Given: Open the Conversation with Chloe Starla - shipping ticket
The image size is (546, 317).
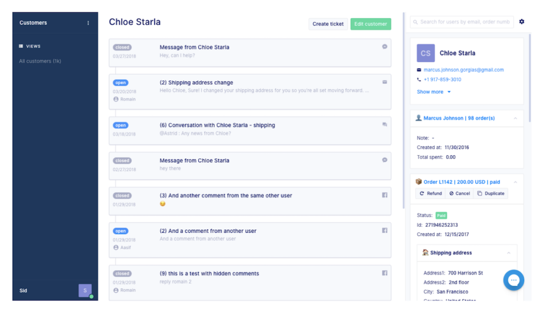Looking at the screenshot, I should [x=250, y=131].
